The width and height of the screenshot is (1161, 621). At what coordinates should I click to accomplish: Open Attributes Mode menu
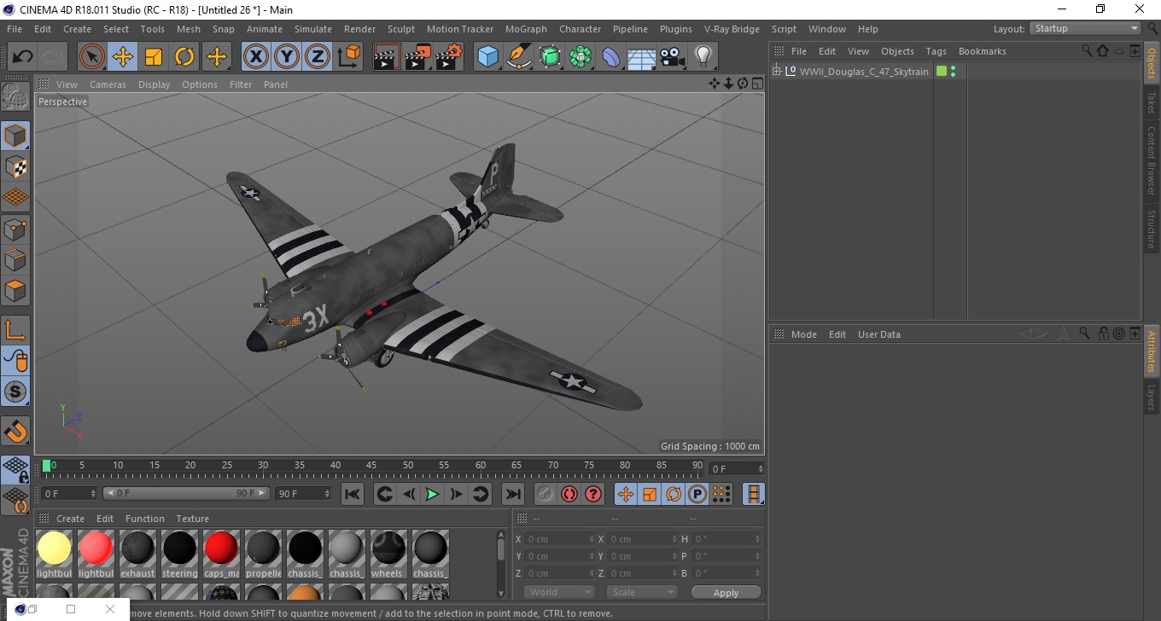804,334
